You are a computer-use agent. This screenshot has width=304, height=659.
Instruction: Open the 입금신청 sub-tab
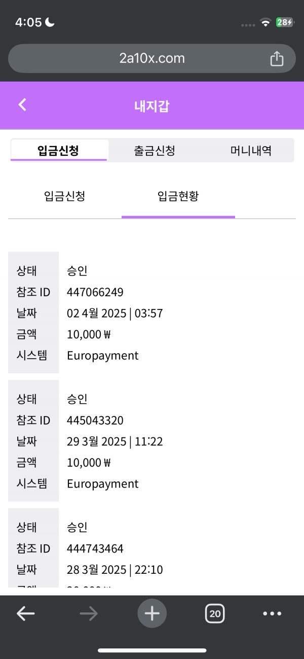pos(64,196)
